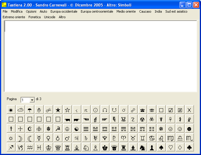Image resolution: width=201 pixels, height=155 pixels.
Task: Insert the white chess knight symbol
Action: tap(86, 147)
